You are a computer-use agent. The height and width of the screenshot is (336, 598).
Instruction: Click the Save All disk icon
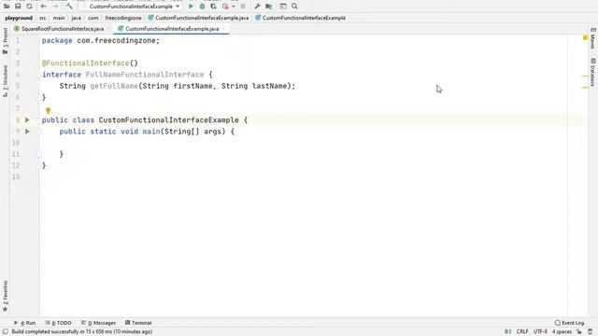pos(18,7)
